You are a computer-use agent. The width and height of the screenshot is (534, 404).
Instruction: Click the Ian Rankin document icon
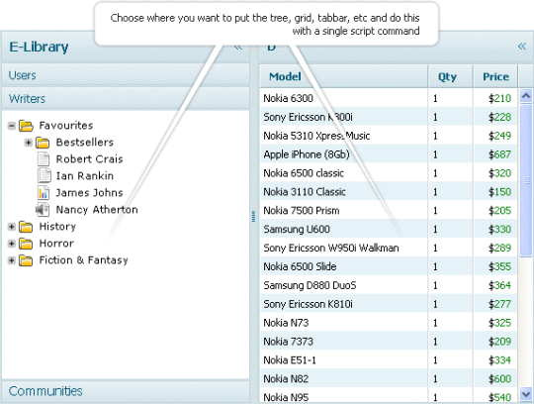(x=44, y=176)
